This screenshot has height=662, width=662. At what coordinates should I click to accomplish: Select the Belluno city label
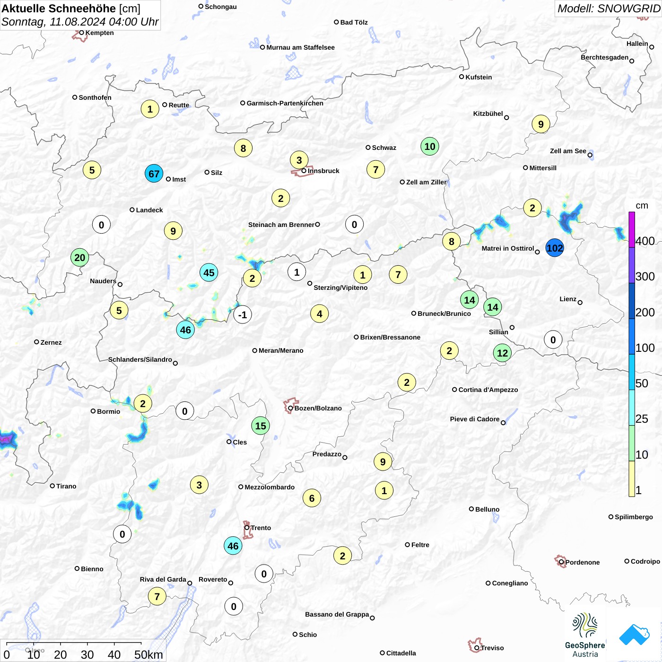pos(488,509)
